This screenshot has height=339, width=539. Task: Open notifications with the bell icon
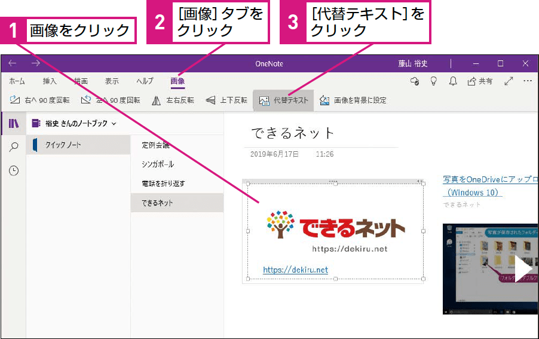click(x=453, y=81)
